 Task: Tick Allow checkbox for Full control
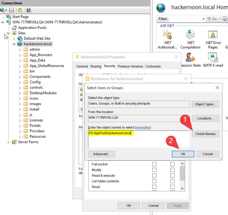(154, 164)
